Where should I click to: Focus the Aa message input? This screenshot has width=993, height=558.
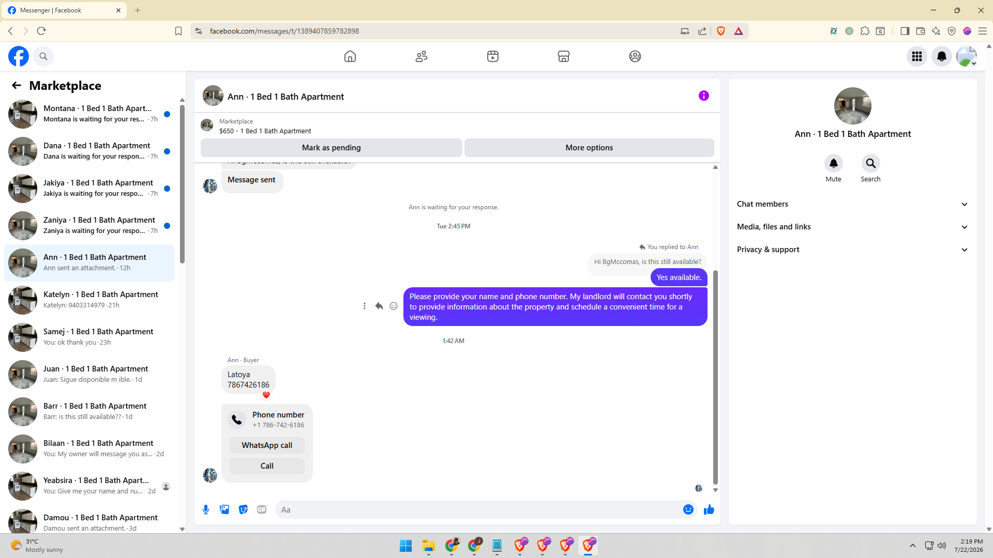click(x=478, y=509)
